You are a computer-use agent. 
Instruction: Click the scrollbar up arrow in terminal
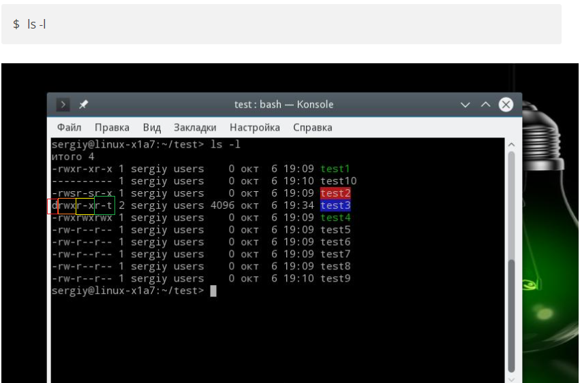(x=512, y=145)
